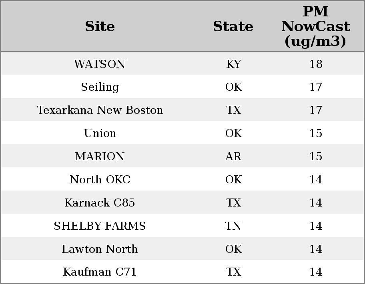The height and width of the screenshot is (284, 365).
Task: Click the Lawton North site name
Action: coord(100,249)
